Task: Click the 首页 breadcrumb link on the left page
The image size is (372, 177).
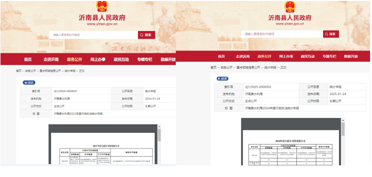Action: [x=19, y=71]
